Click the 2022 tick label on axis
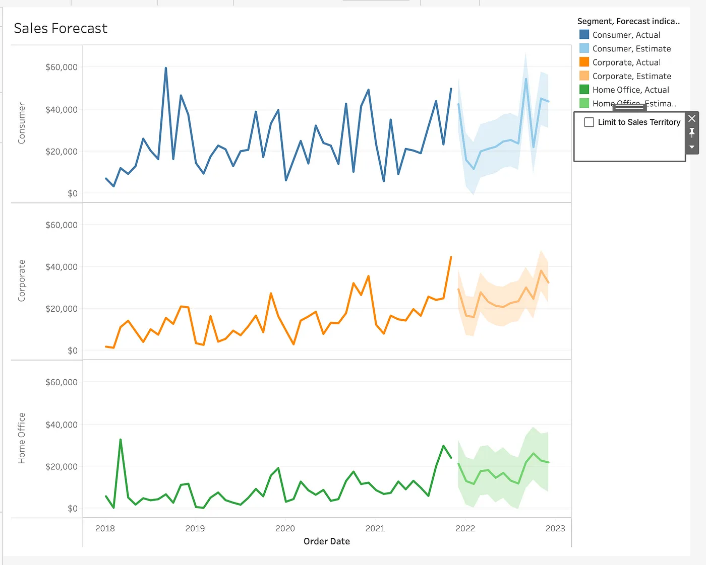This screenshot has height=565, width=706. 465,528
